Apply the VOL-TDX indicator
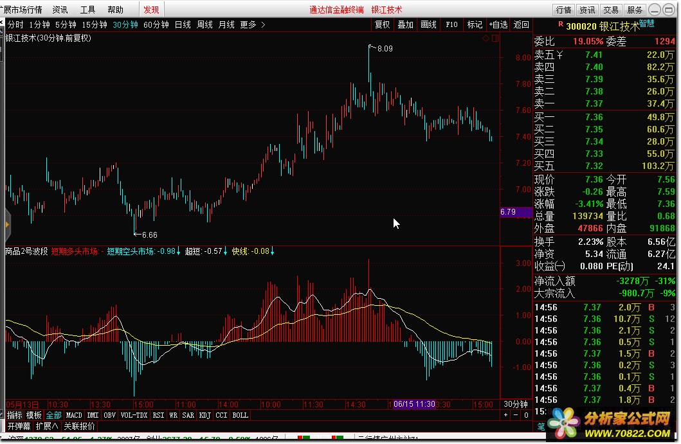Image resolution: width=681 pixels, height=444 pixels. pos(134,415)
